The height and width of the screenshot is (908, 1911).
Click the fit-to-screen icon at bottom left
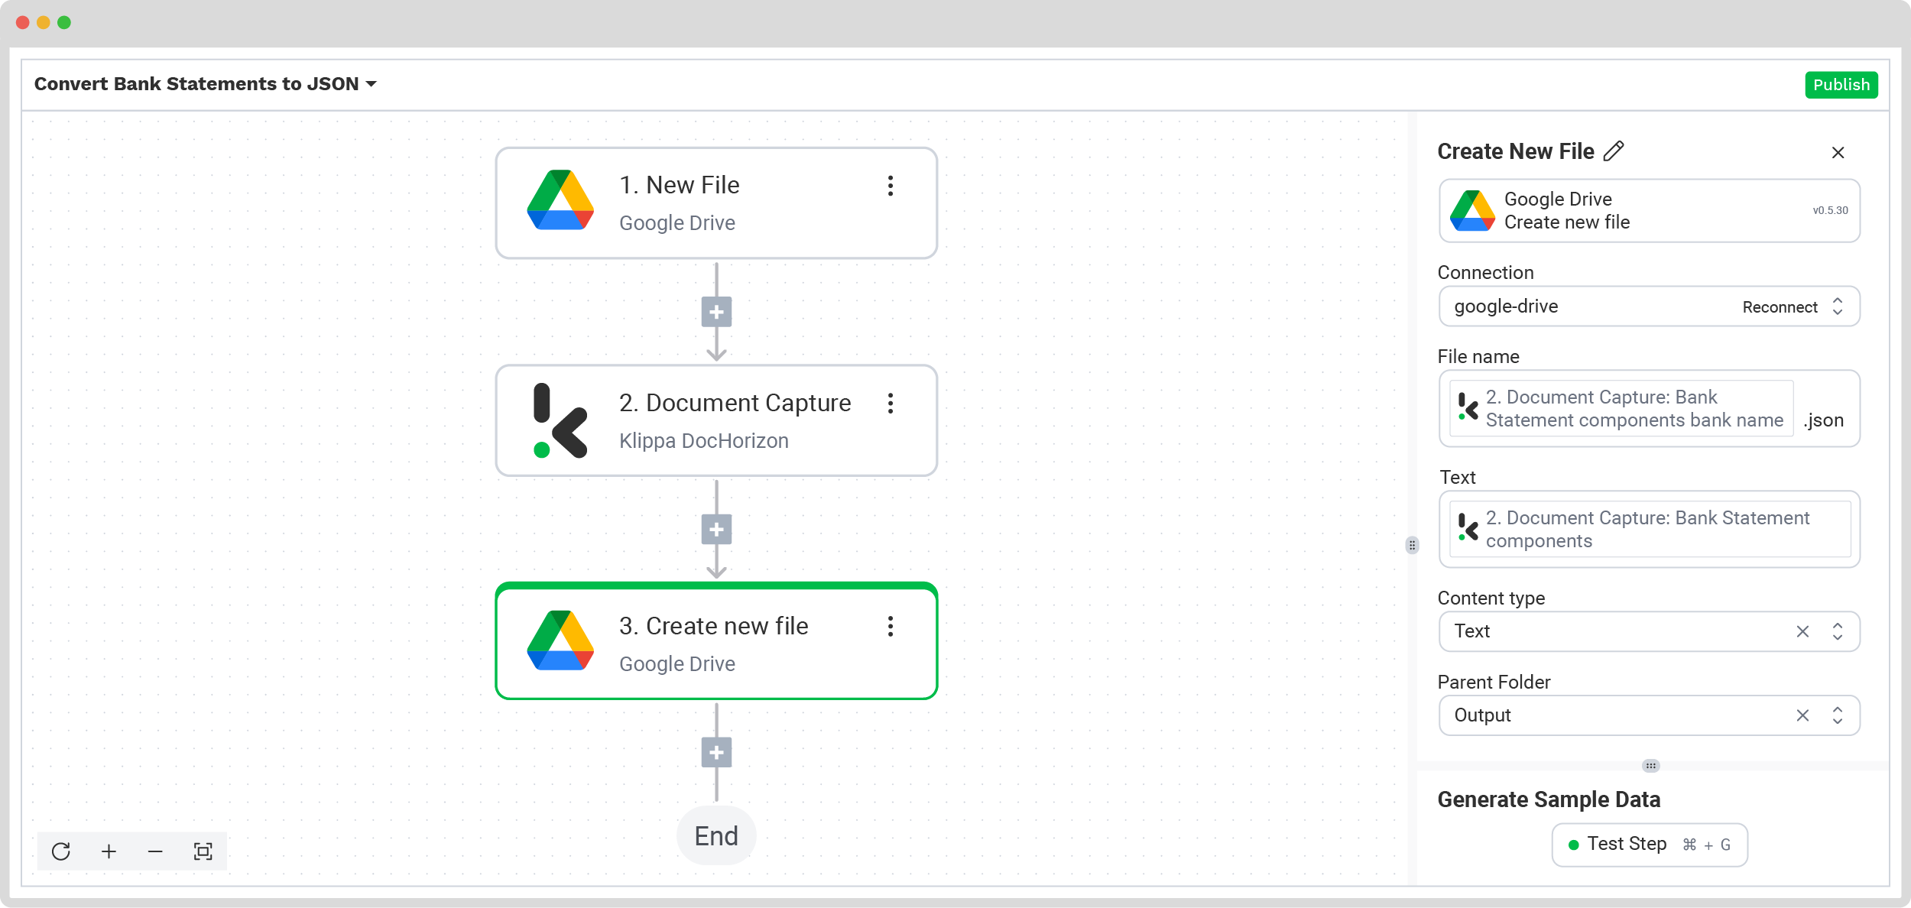pos(203,851)
